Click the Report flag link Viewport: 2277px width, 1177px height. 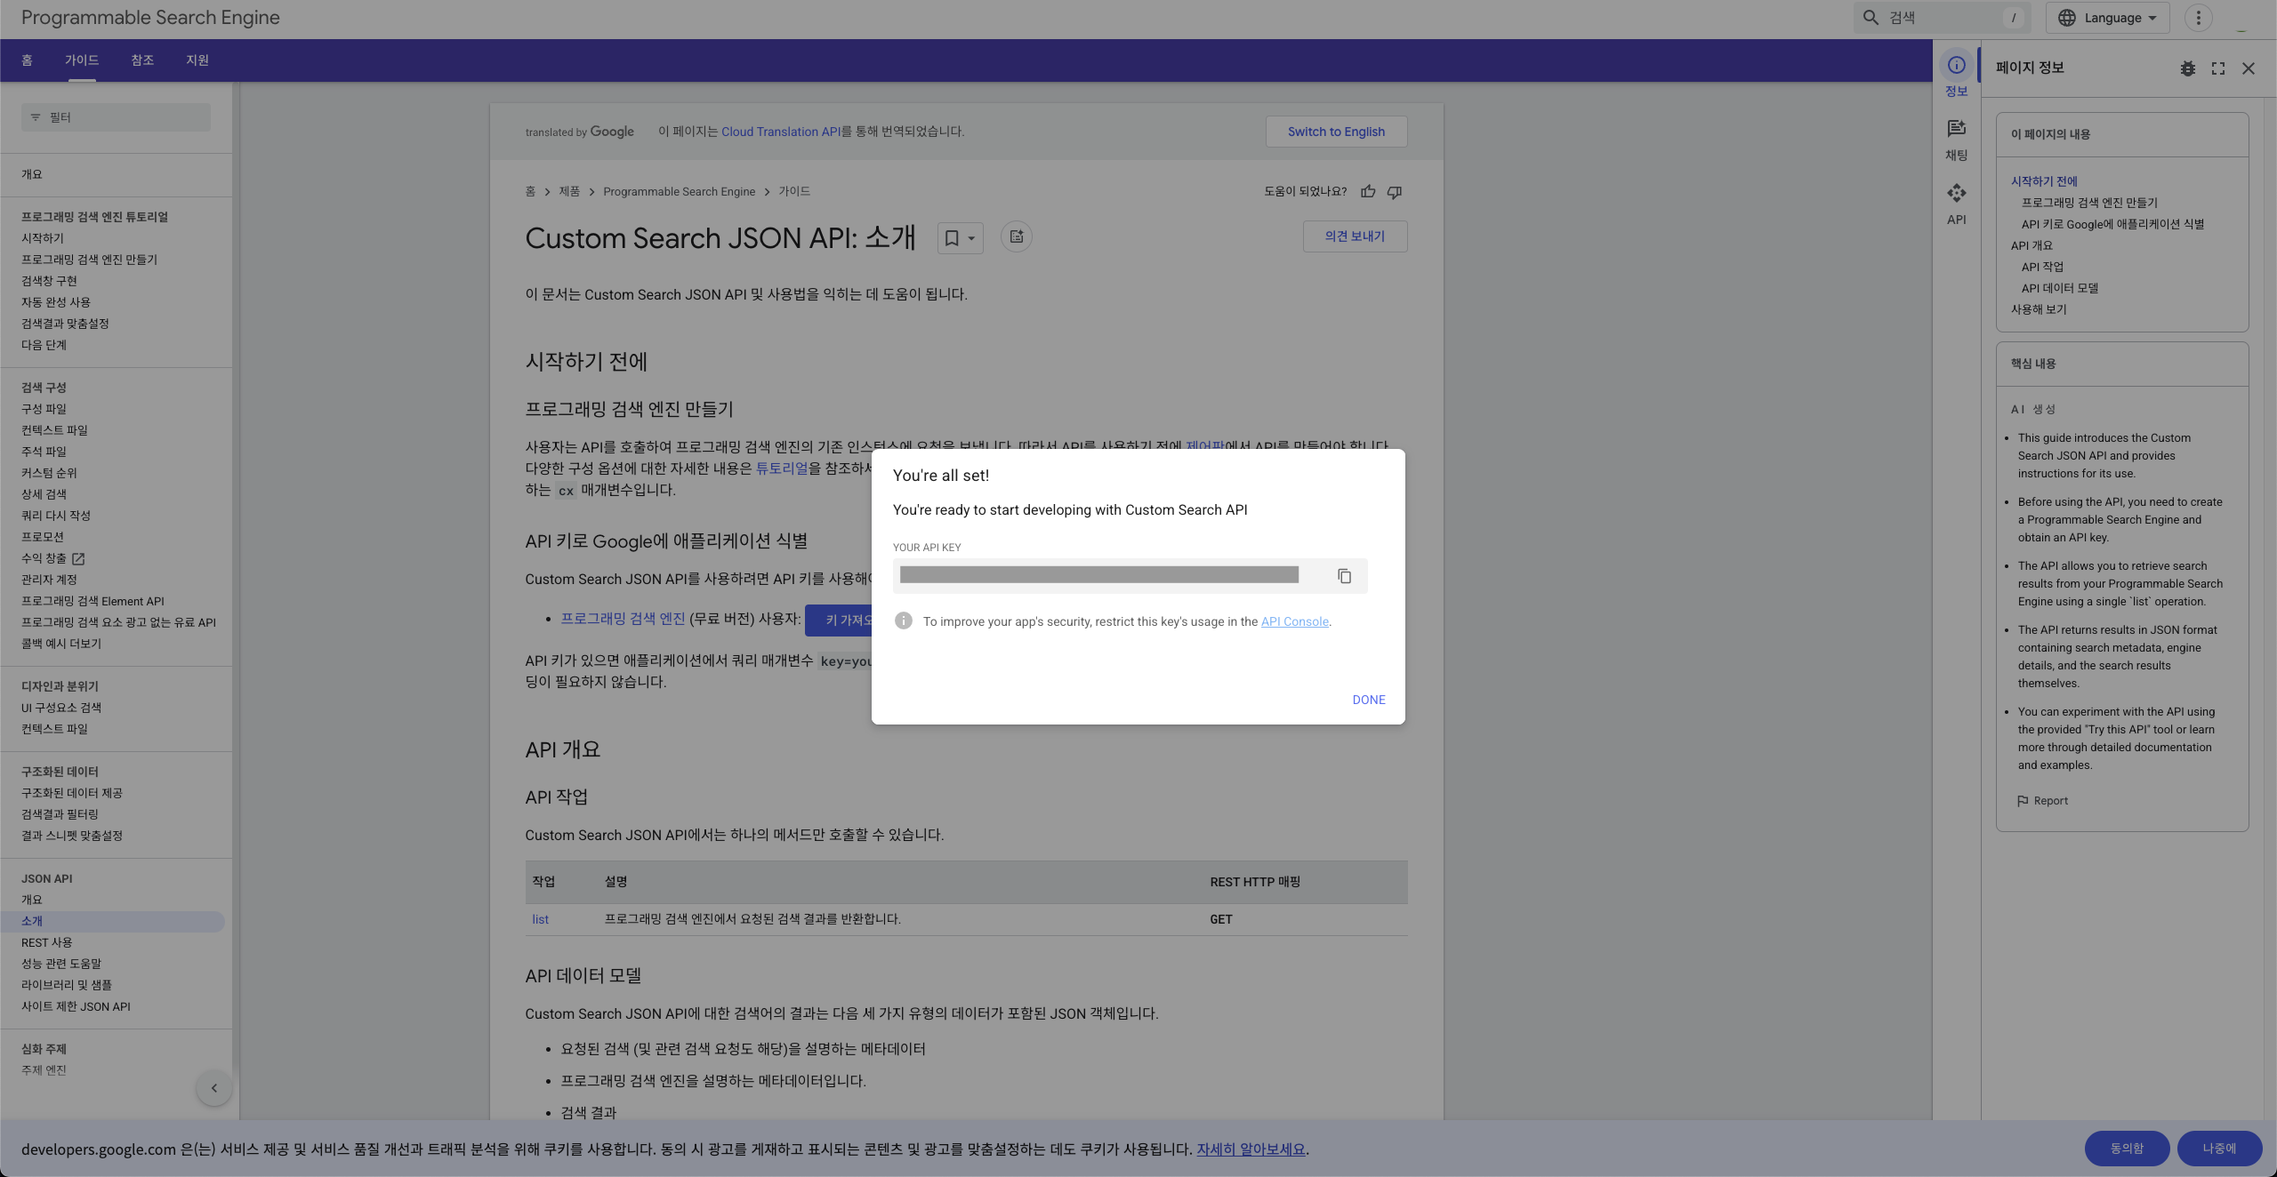(2042, 801)
